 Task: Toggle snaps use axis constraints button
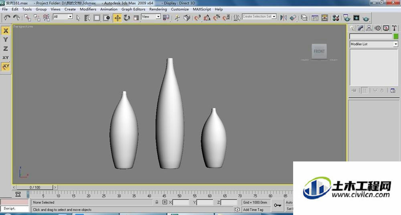[x=6, y=67]
